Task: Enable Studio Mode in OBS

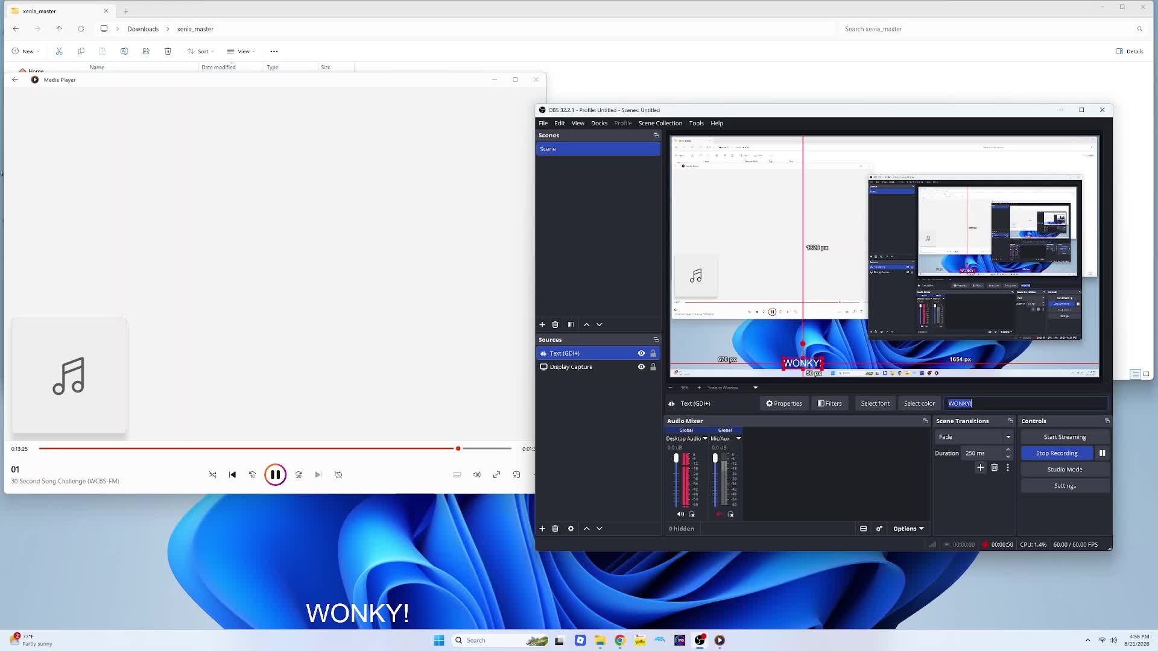Action: pyautogui.click(x=1065, y=470)
